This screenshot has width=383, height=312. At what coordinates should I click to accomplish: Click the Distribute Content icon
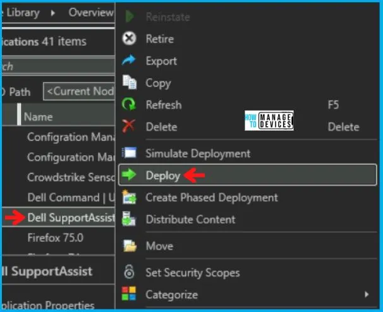pos(129,219)
